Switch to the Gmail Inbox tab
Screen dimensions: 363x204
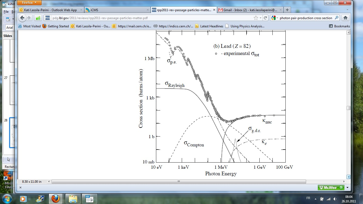point(250,10)
